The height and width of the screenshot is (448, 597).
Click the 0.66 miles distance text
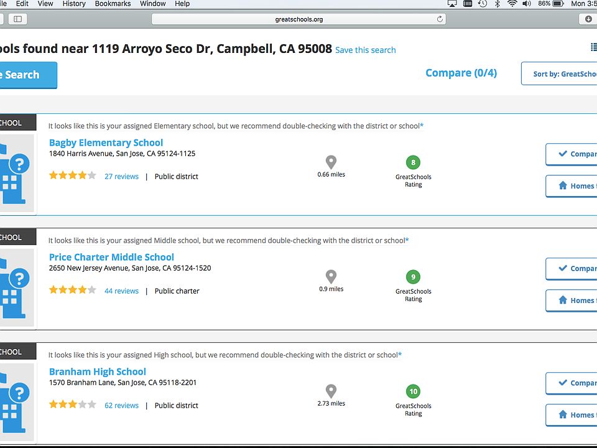(x=331, y=174)
